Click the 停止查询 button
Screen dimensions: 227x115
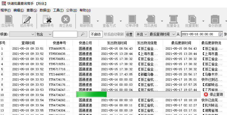(x=213, y=94)
